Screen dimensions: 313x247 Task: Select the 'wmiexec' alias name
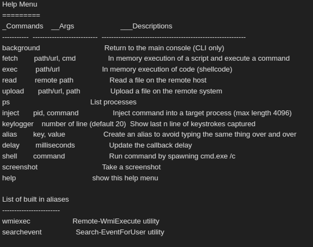[16, 221]
